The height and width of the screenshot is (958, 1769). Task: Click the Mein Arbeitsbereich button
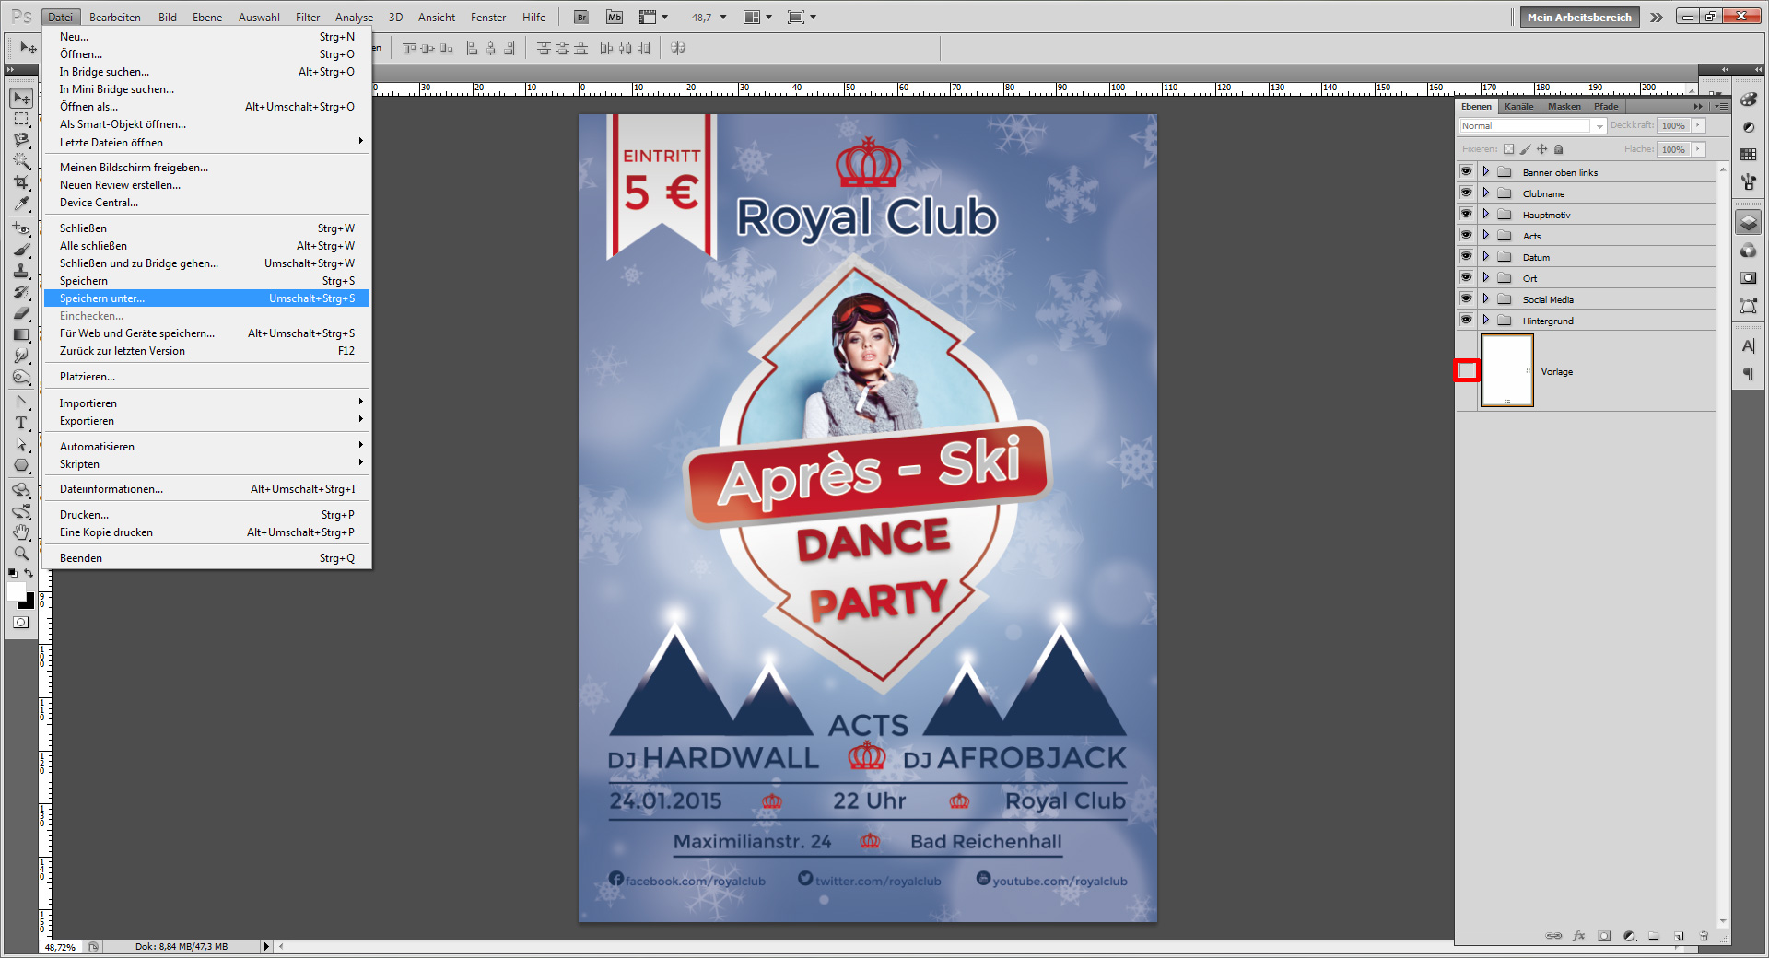point(1578,17)
